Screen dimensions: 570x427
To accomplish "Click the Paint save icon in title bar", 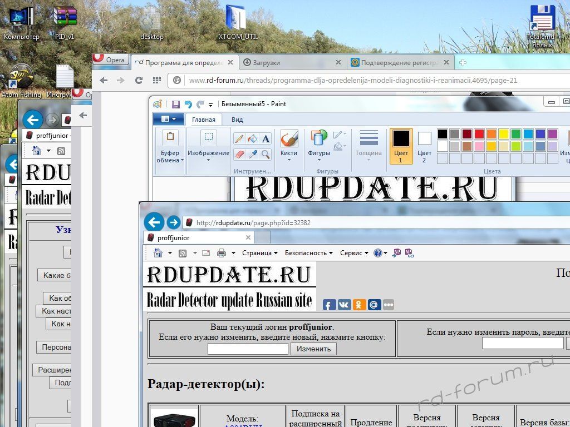I will (176, 104).
